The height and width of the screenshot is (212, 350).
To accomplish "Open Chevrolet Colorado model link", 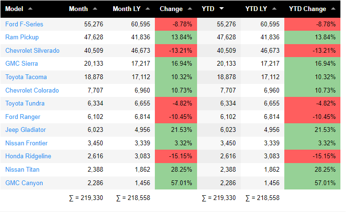I will 32,90.
